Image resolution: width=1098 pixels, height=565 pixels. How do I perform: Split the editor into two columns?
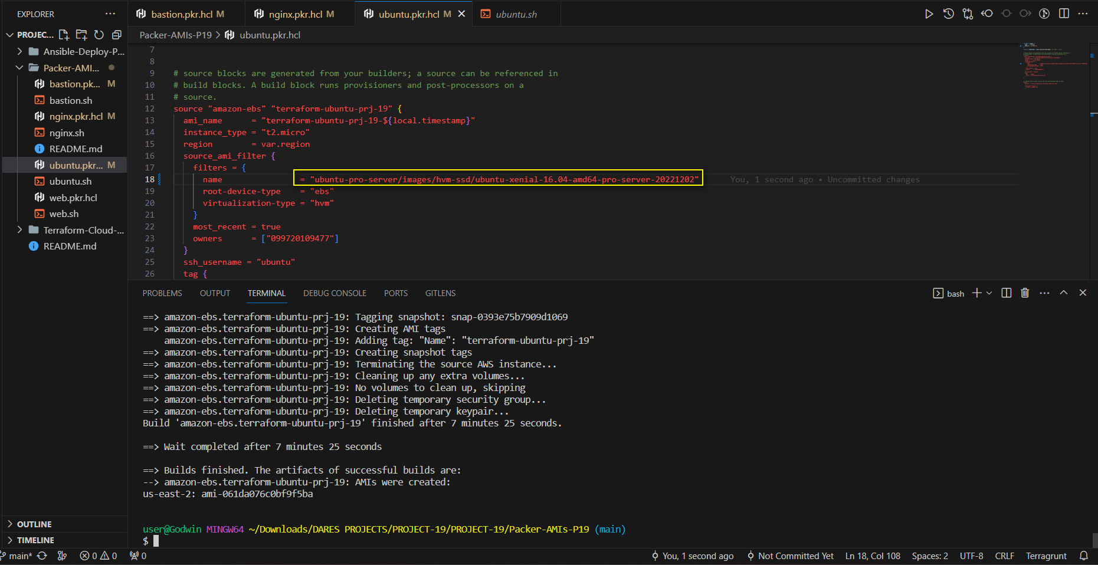coord(1064,13)
